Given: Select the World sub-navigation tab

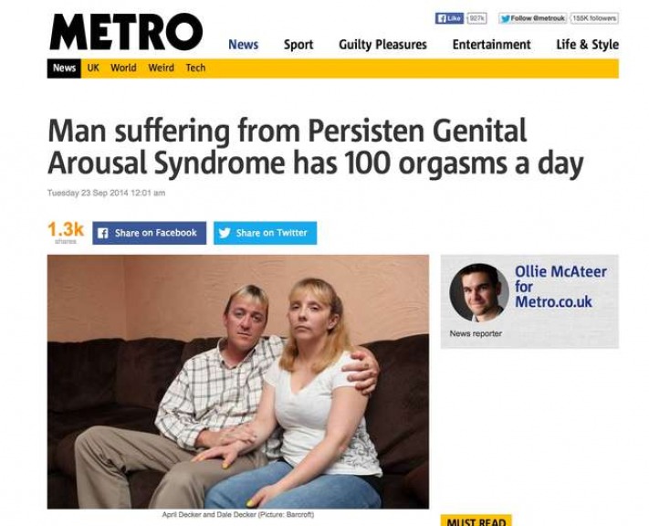Looking at the screenshot, I should [x=123, y=68].
